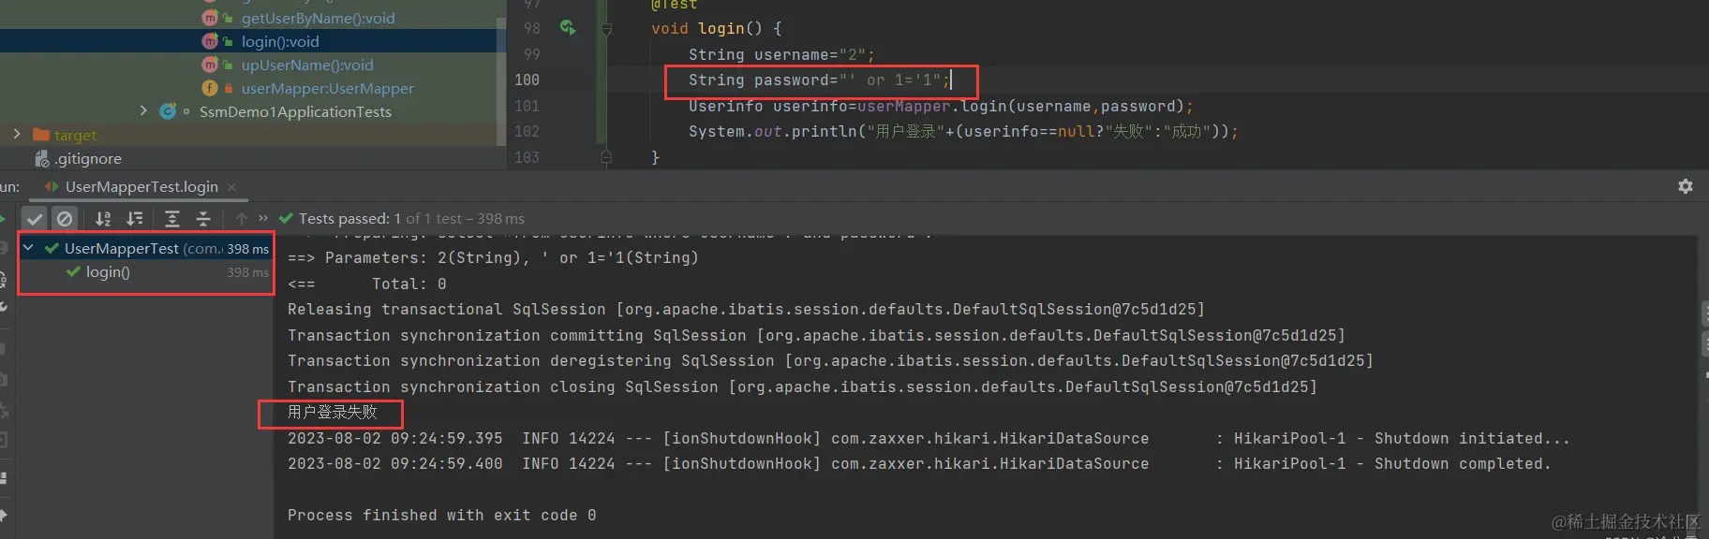Image resolution: width=1709 pixels, height=539 pixels.
Task: Select login():void method in tree
Action: (280, 41)
